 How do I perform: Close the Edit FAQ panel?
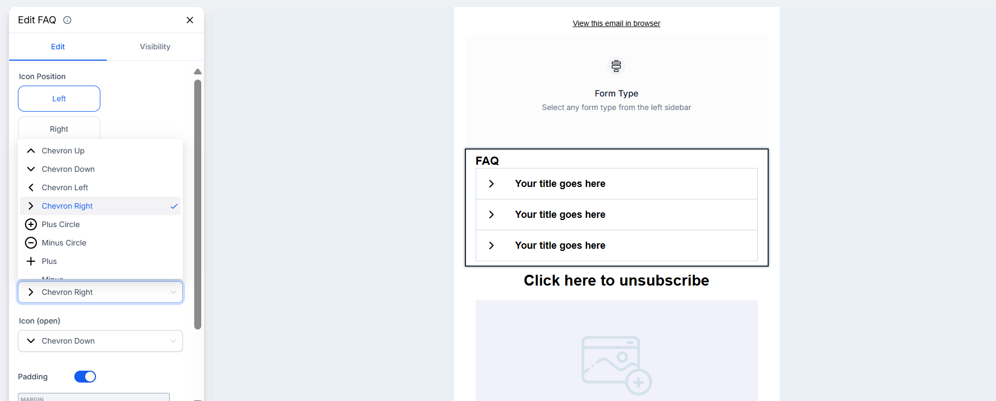point(190,20)
